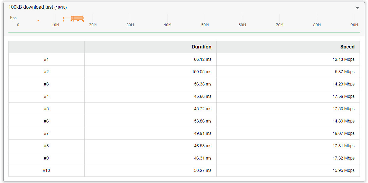368x183 pixels.
Task: Click duration value 66.12 ms
Action: tap(203, 59)
